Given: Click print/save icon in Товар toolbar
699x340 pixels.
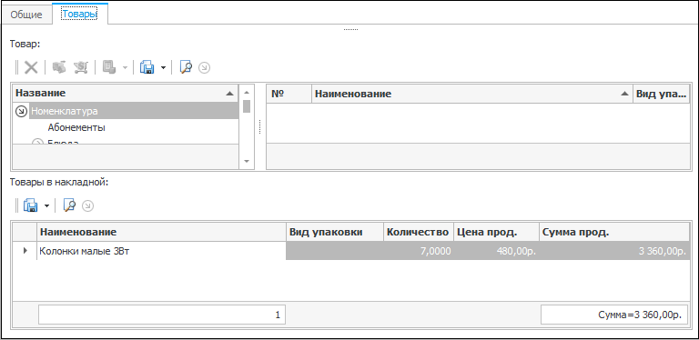Looking at the screenshot, I should coord(147,67).
